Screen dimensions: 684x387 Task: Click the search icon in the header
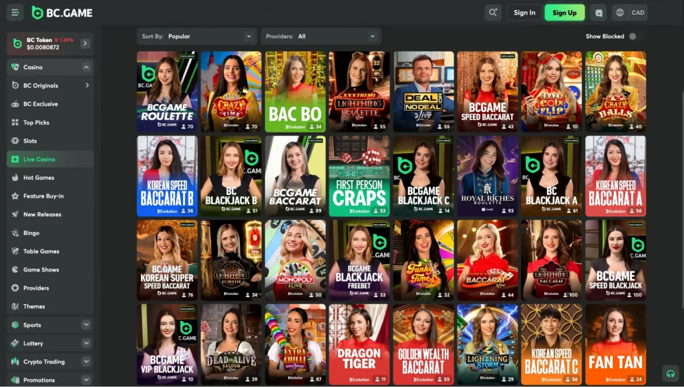point(492,12)
